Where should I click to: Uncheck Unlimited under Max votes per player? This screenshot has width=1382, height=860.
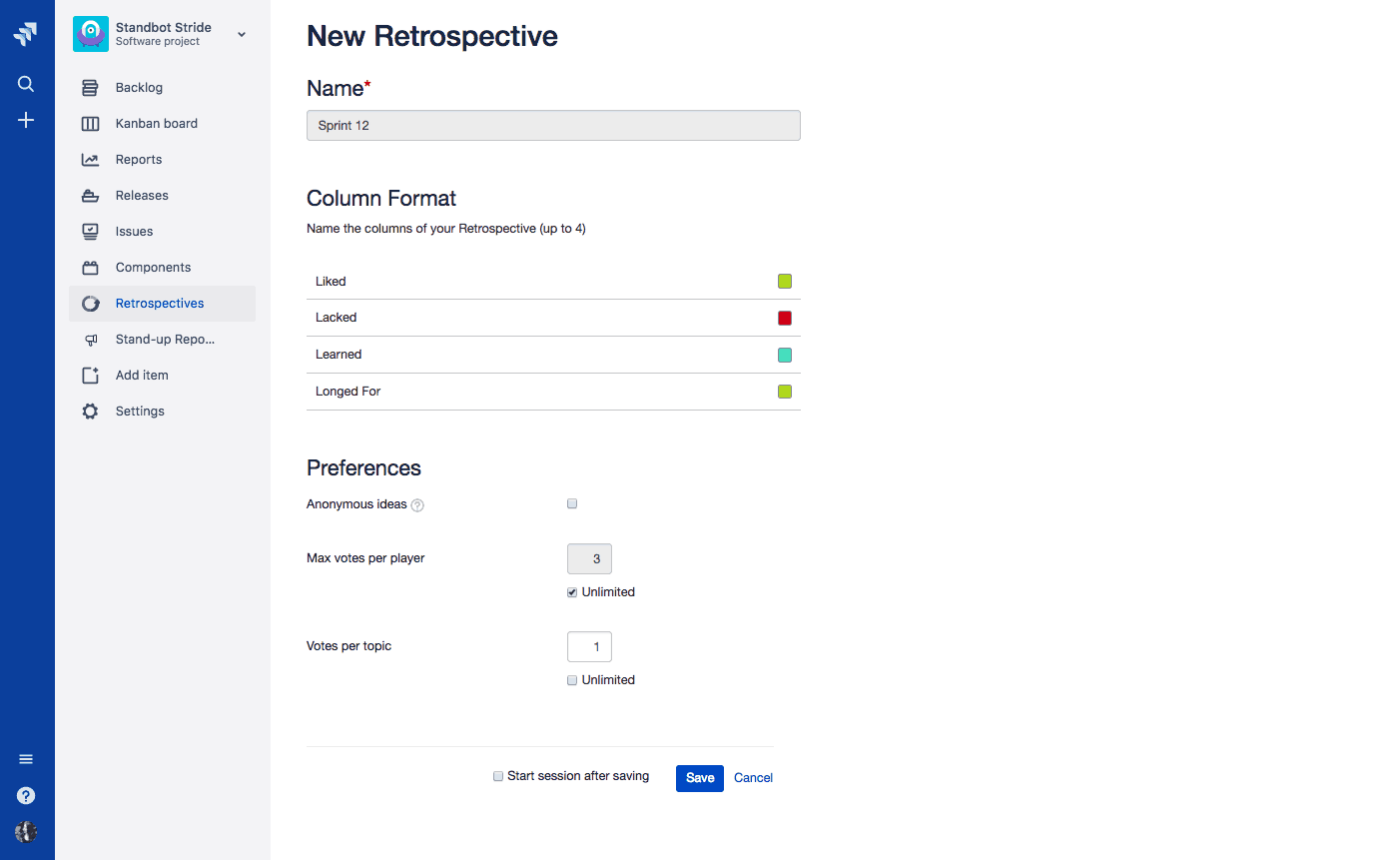click(x=571, y=591)
